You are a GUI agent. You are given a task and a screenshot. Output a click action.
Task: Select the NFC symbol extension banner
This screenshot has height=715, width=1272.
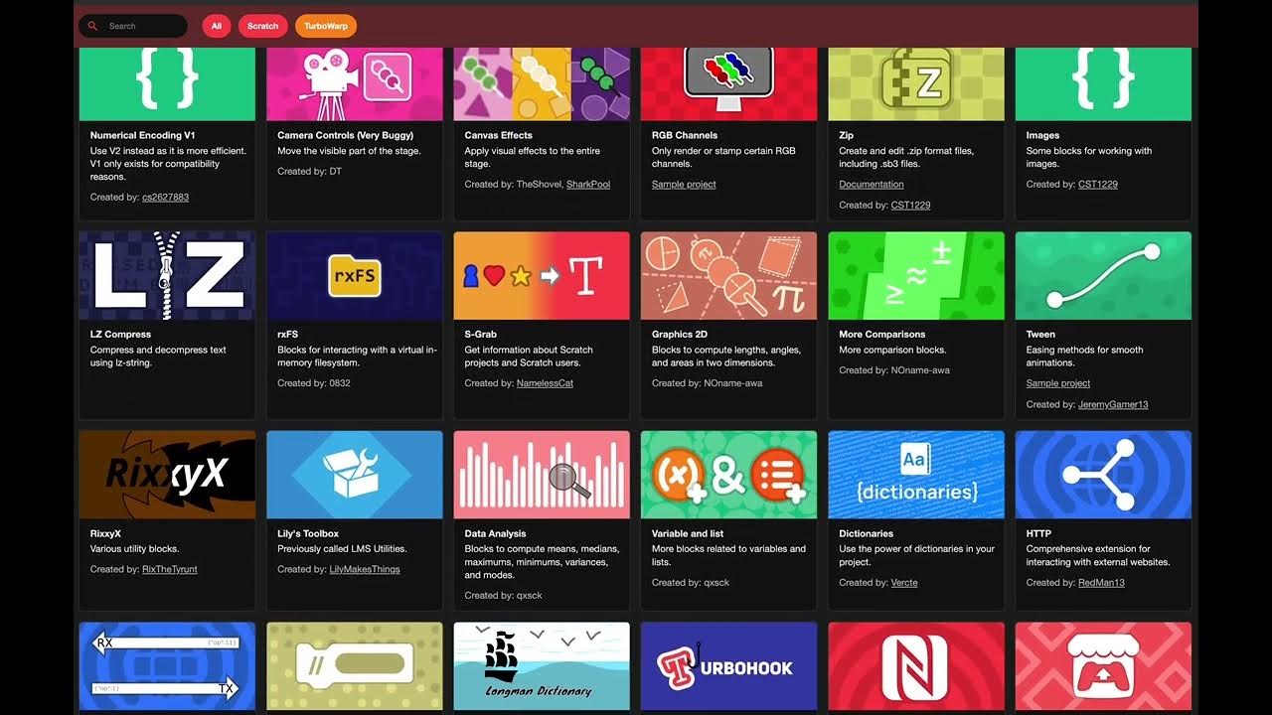click(916, 667)
